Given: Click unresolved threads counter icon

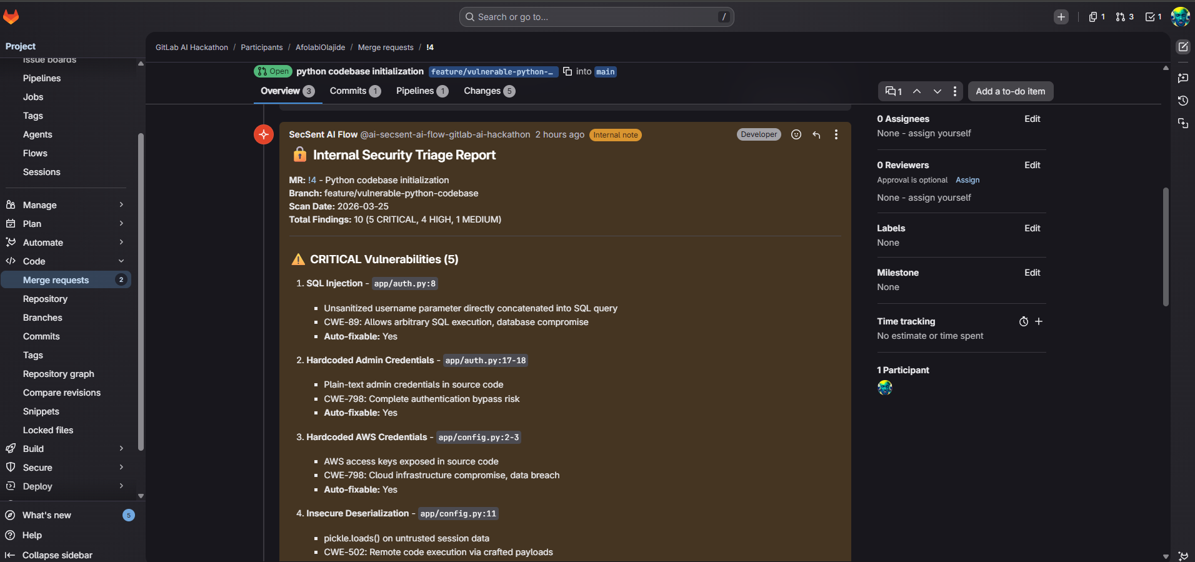Looking at the screenshot, I should tap(894, 91).
